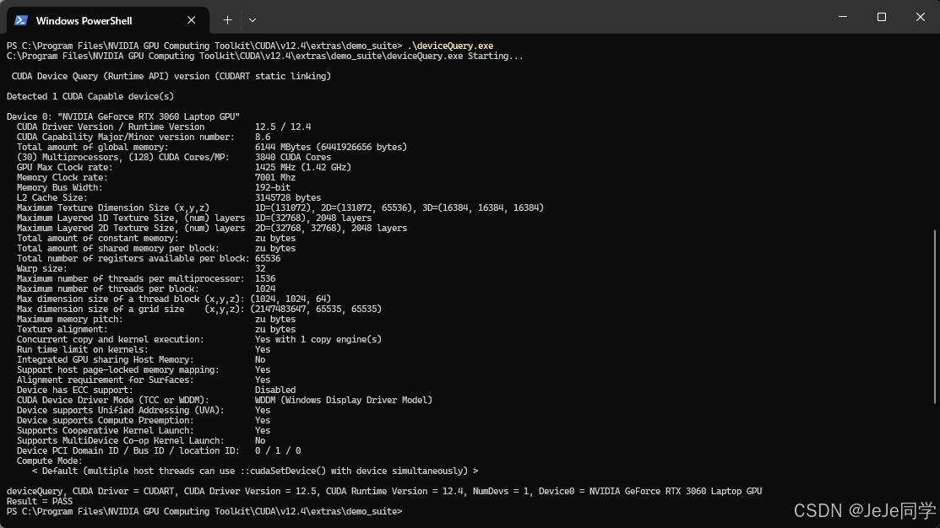Click the "Maximum Layered 2D Texture Size" label
The width and height of the screenshot is (940, 528).
point(131,228)
